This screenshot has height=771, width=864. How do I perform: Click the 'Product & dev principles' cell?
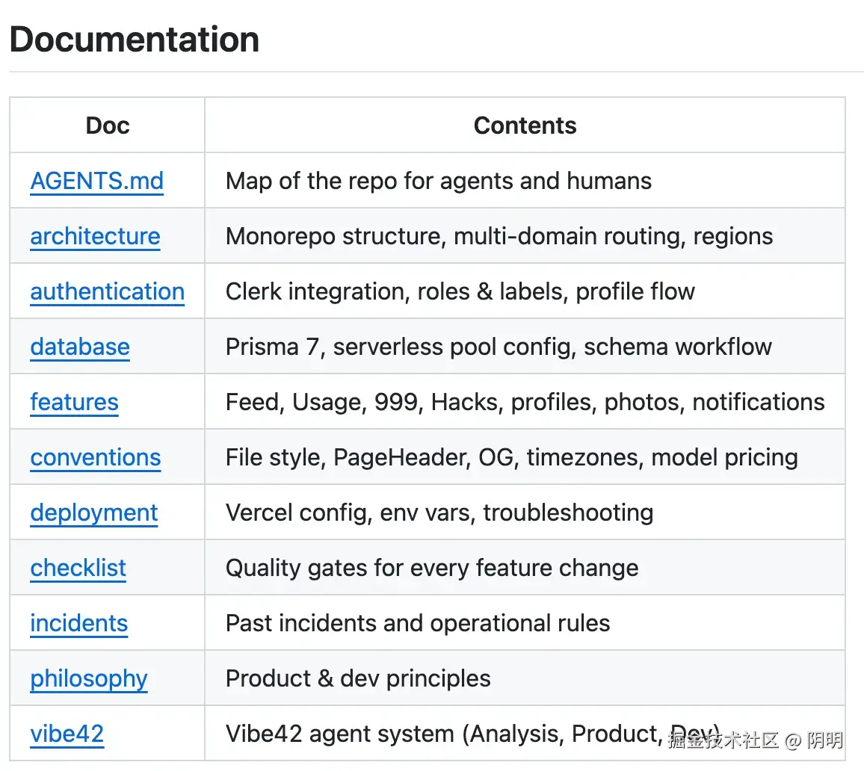coord(357,678)
